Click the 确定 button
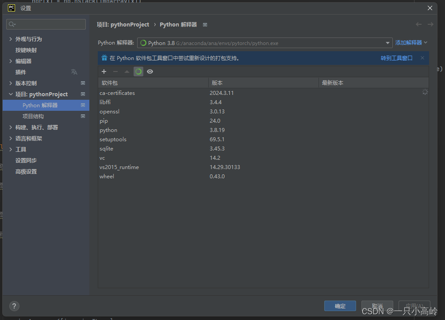 (x=340, y=306)
